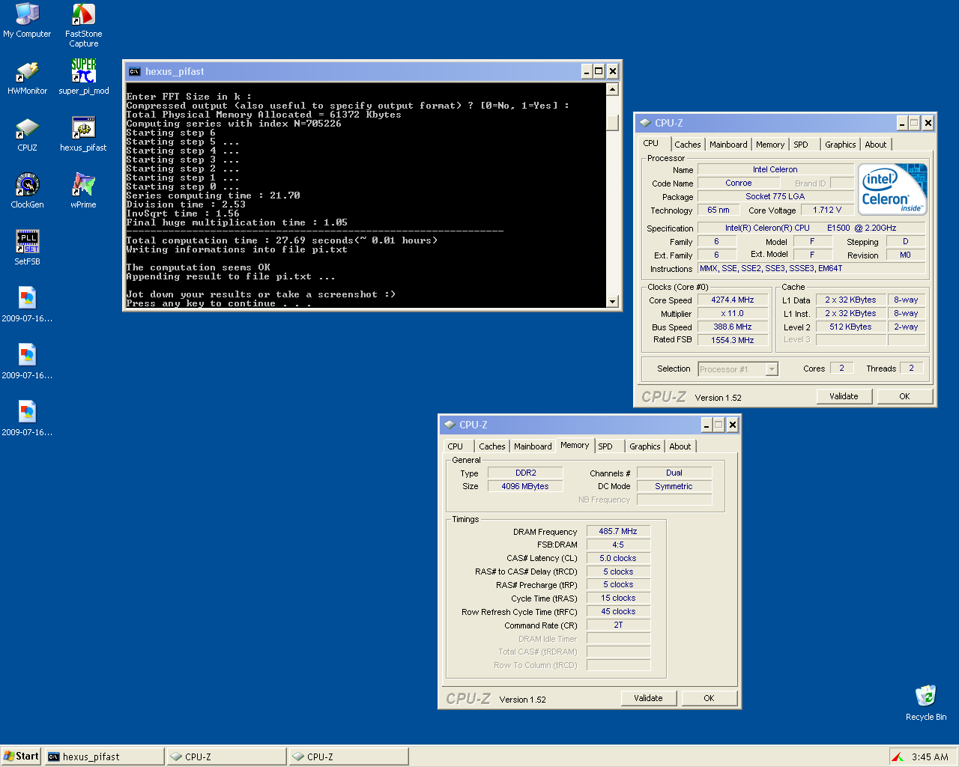Click the Intel Celeron logo image
The width and height of the screenshot is (959, 767).
[x=892, y=190]
